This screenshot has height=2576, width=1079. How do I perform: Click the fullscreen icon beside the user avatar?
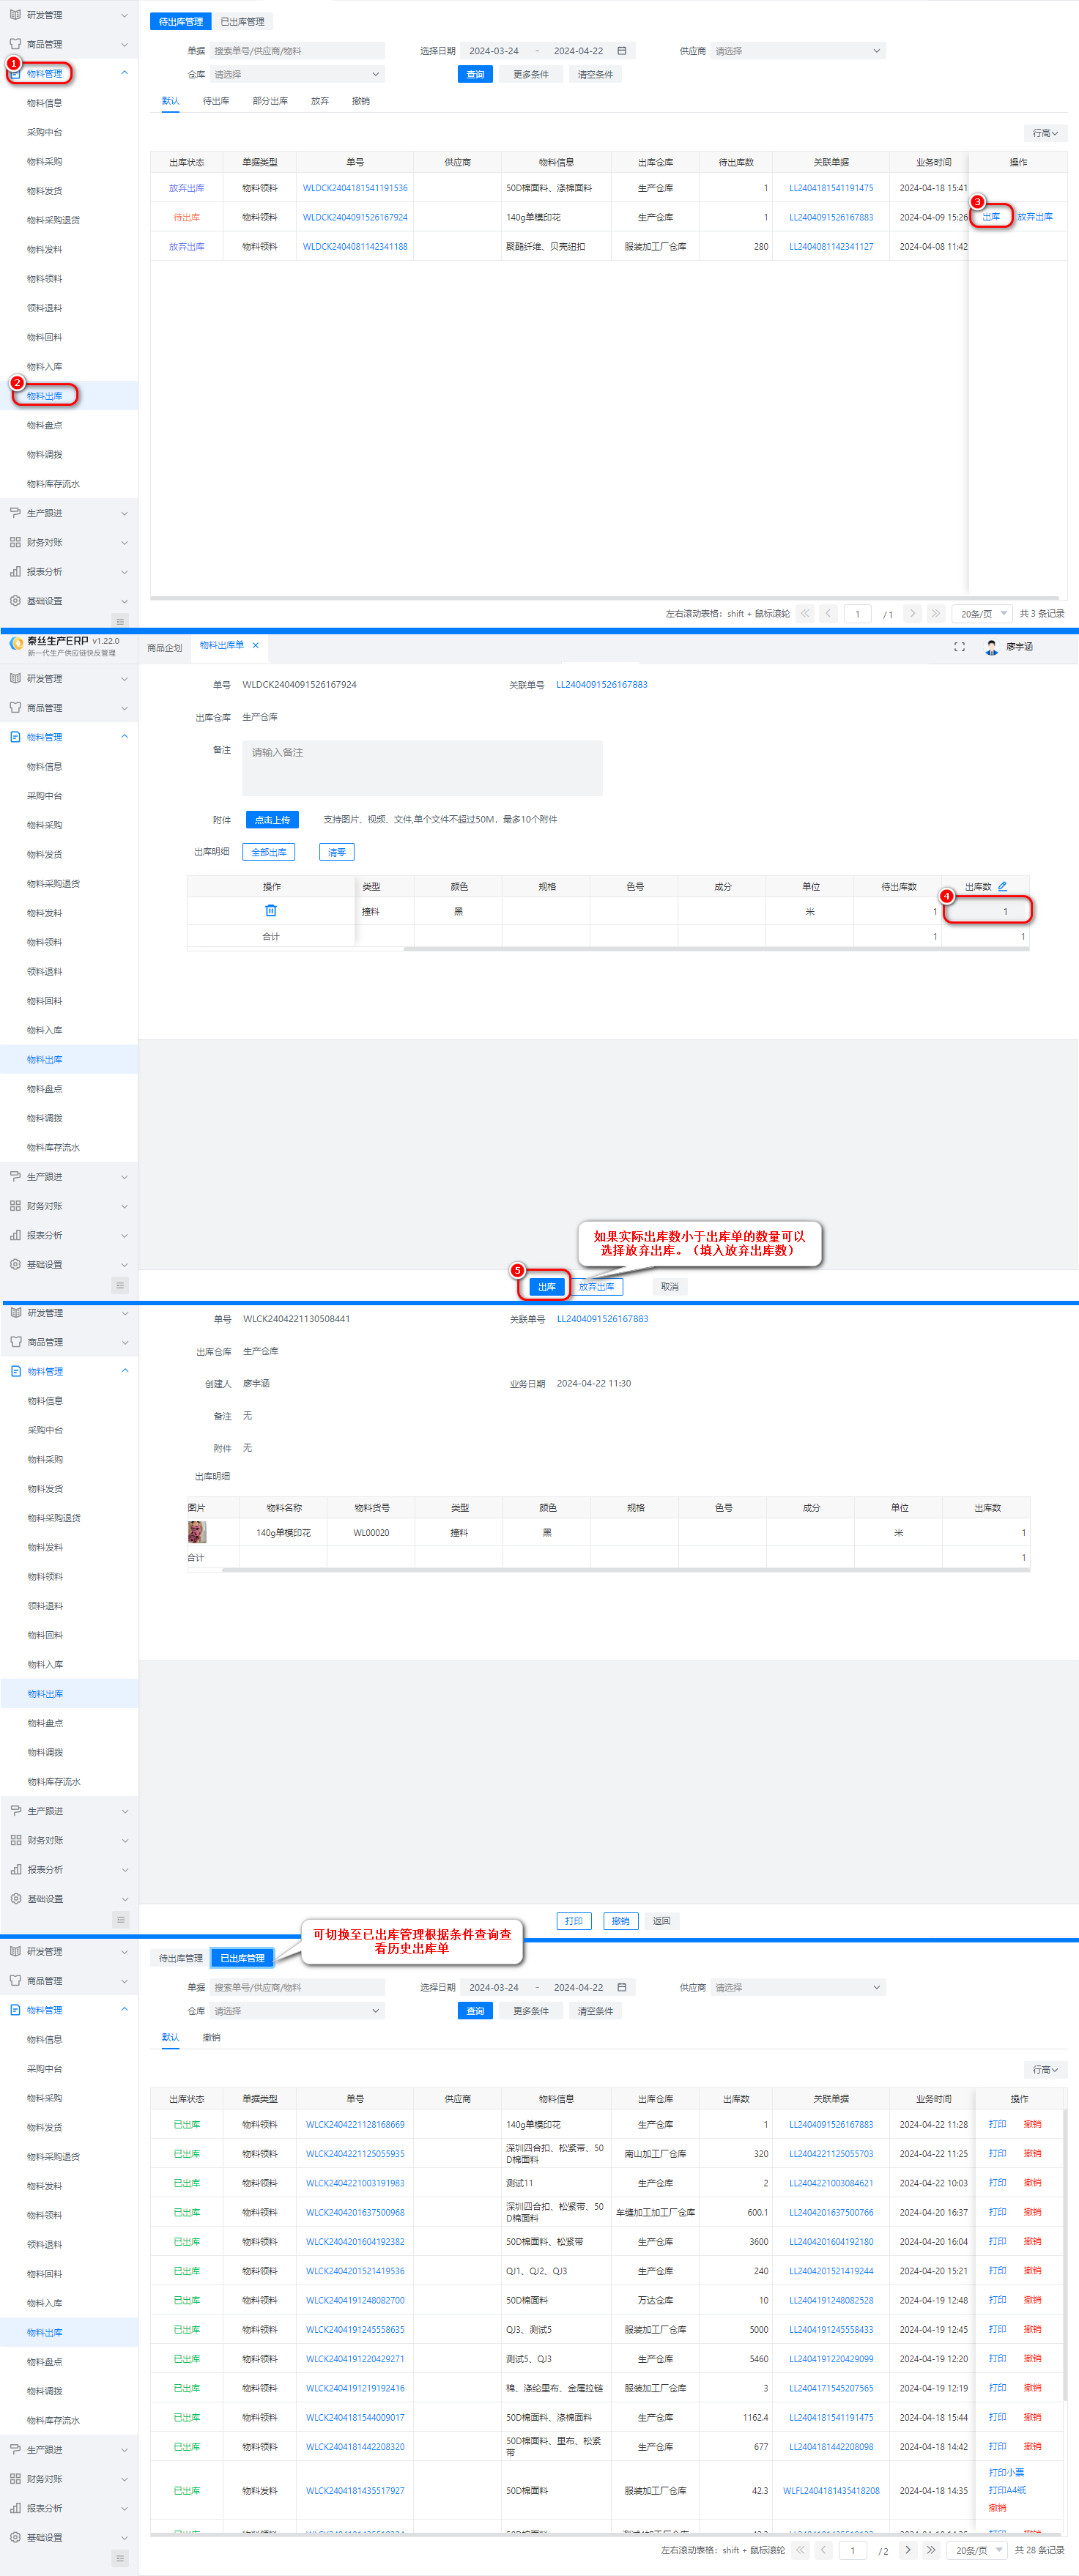(x=959, y=647)
